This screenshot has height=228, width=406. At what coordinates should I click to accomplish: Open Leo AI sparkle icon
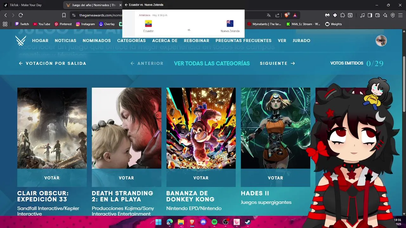tap(385, 15)
